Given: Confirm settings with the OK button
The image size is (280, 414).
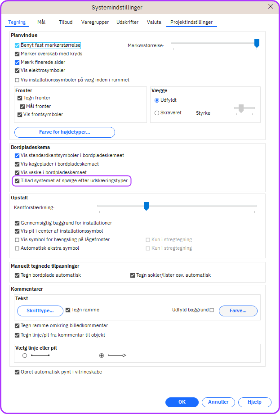Looking at the screenshot, I should 182,402.
